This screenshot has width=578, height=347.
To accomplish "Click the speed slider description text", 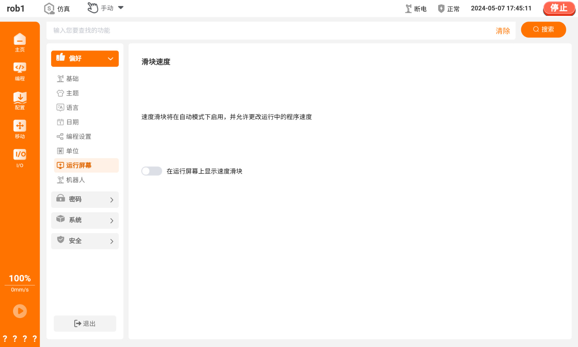I will (x=226, y=117).
